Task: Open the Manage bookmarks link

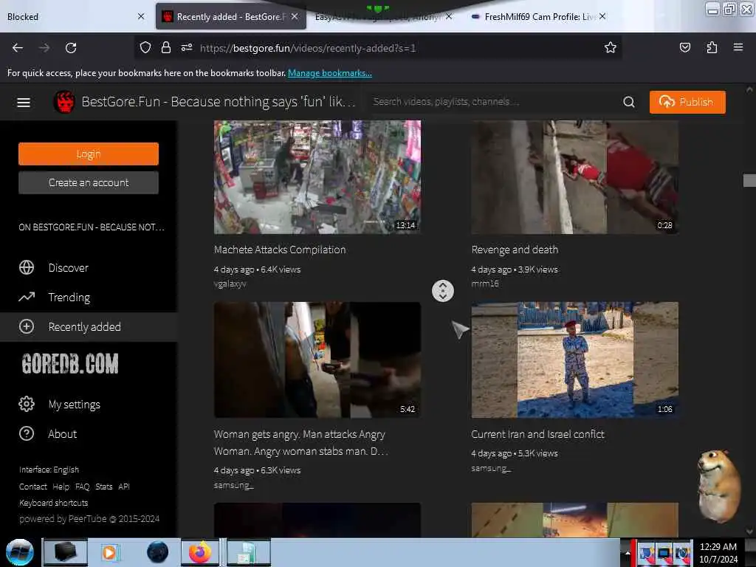Action: [x=330, y=73]
